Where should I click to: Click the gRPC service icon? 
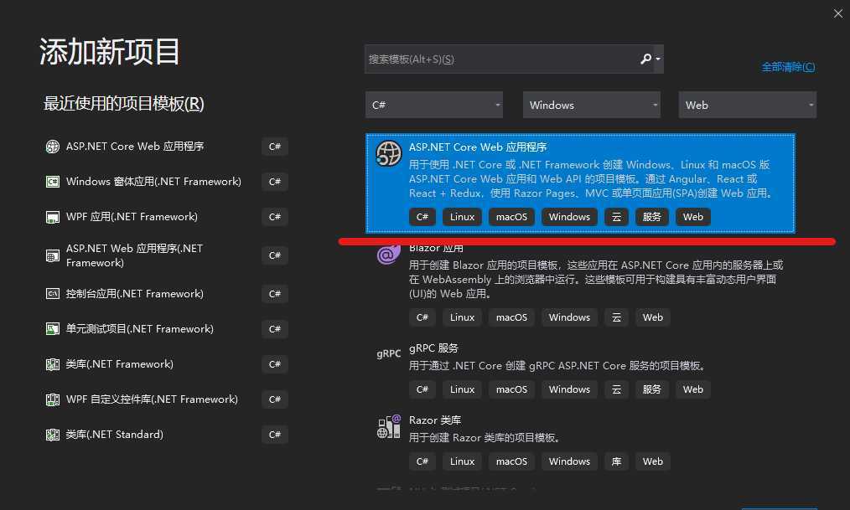pos(389,353)
